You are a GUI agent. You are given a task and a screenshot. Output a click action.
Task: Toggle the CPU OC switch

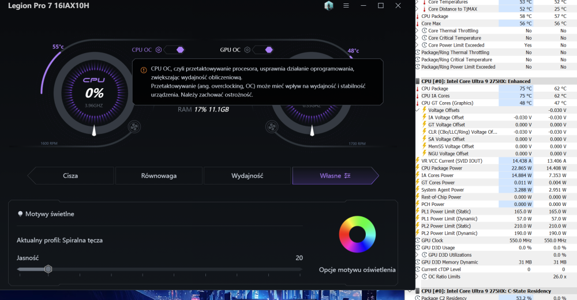tap(177, 50)
